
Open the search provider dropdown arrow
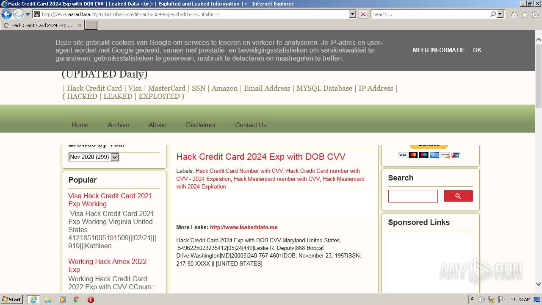coord(501,14)
